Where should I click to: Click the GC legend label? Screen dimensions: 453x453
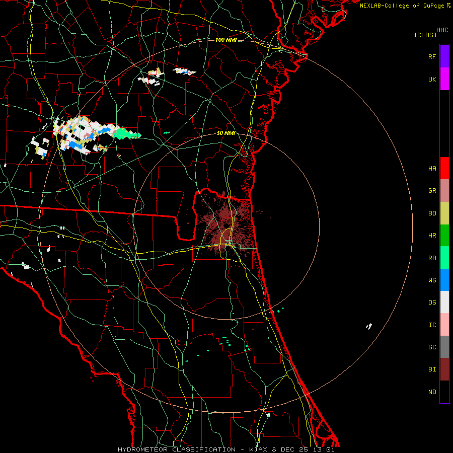(x=432, y=347)
